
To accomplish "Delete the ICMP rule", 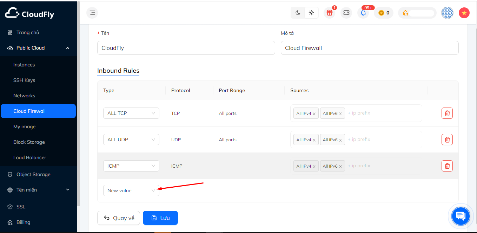I will [x=447, y=166].
